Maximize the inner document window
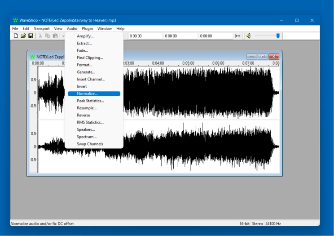Viewport: 334px width, 236px height. click(263, 57)
